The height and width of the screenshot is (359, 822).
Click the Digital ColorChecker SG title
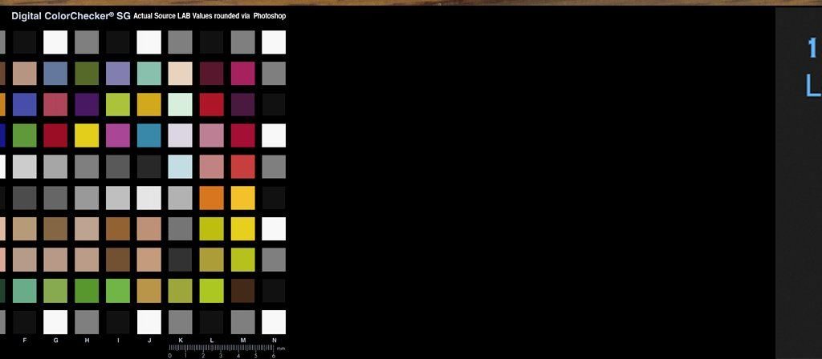(x=71, y=15)
